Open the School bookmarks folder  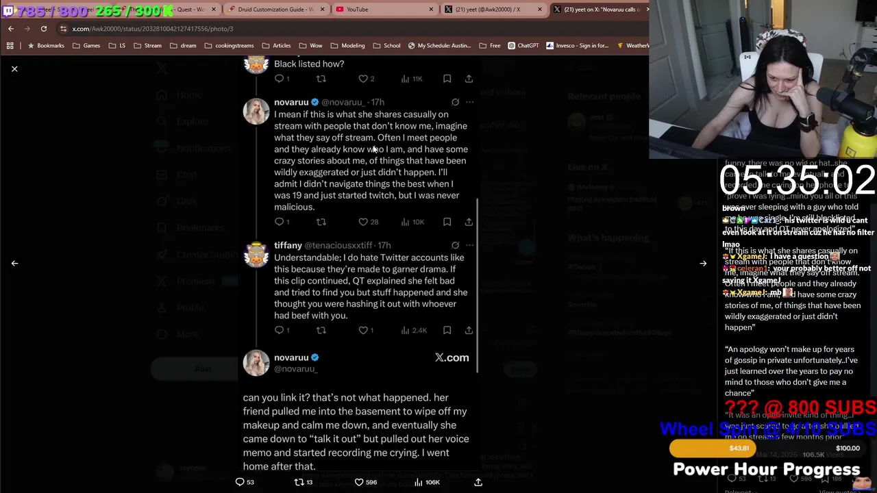click(386, 46)
